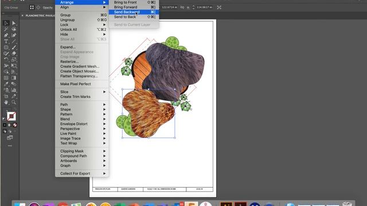Screen dimensions: 367x206
Task: Expand the Hide submenu
Action: [x=82, y=34]
